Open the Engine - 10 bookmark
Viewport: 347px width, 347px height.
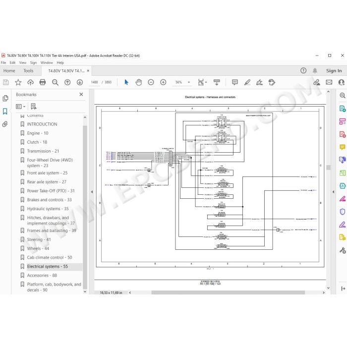point(38,133)
